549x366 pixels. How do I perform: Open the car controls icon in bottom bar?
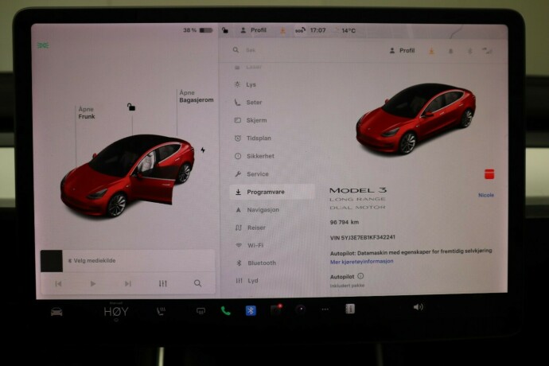tap(56, 311)
